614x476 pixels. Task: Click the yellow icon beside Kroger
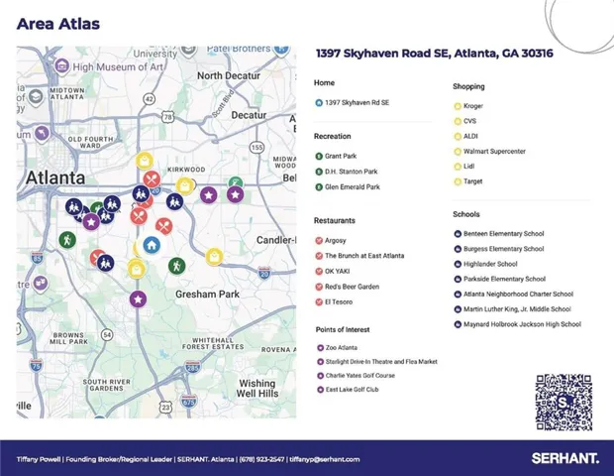(x=458, y=106)
